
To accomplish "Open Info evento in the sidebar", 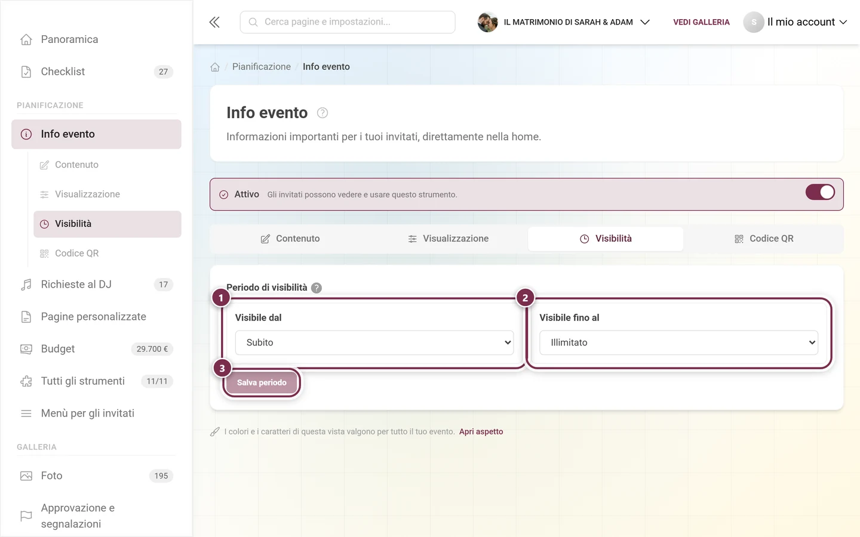I will point(96,134).
